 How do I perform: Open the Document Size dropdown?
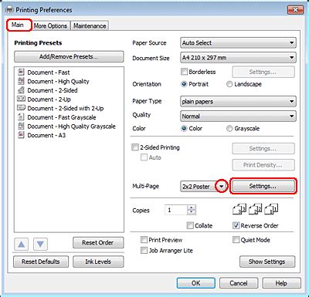[238, 58]
